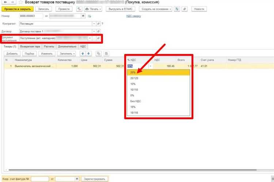Choose Без НДС in the VAT rate list
This screenshot has height=182, width=274.
pyautogui.click(x=159, y=101)
